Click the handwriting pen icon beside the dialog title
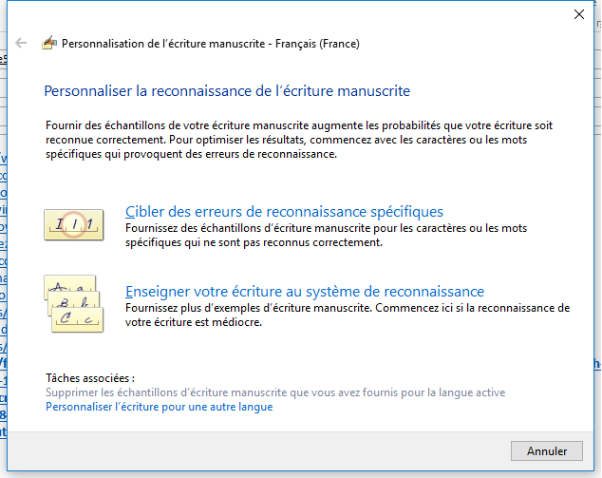 coord(49,43)
